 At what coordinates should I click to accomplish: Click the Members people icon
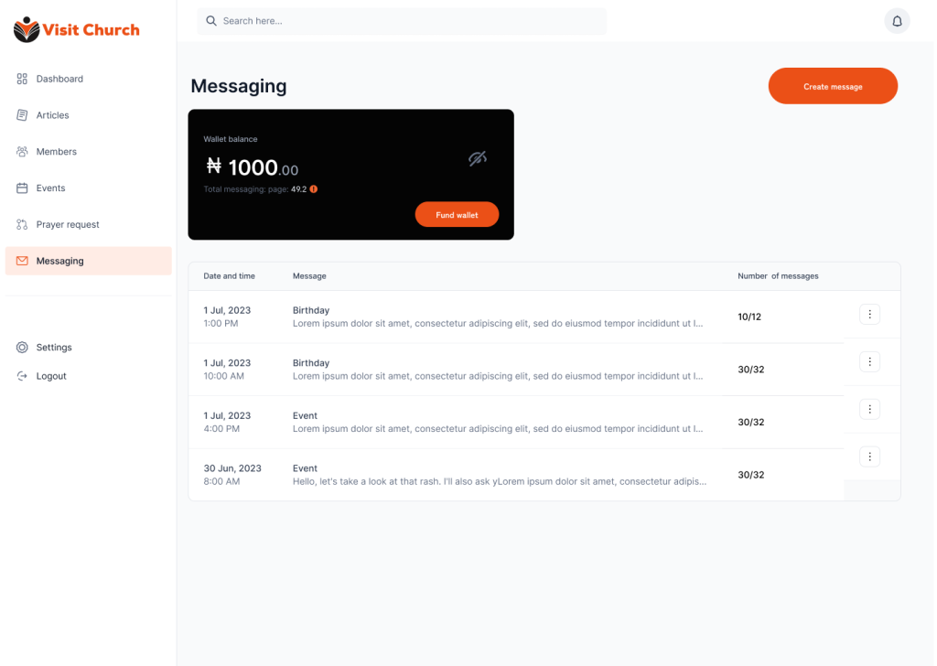click(x=22, y=152)
